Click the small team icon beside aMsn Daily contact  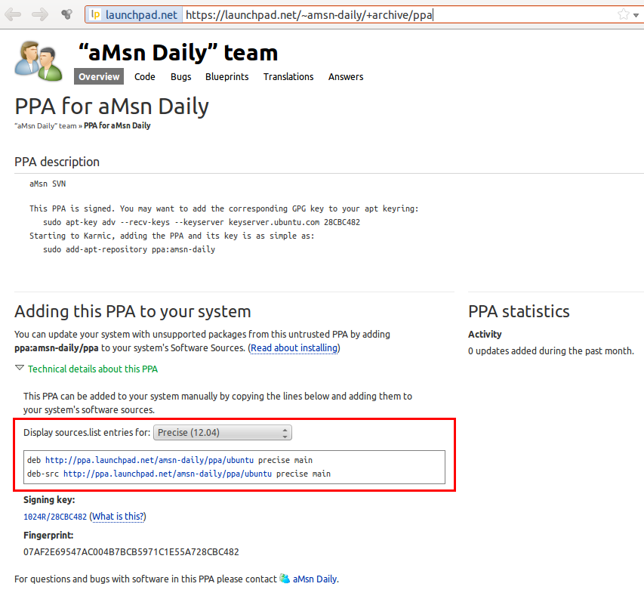pos(285,579)
